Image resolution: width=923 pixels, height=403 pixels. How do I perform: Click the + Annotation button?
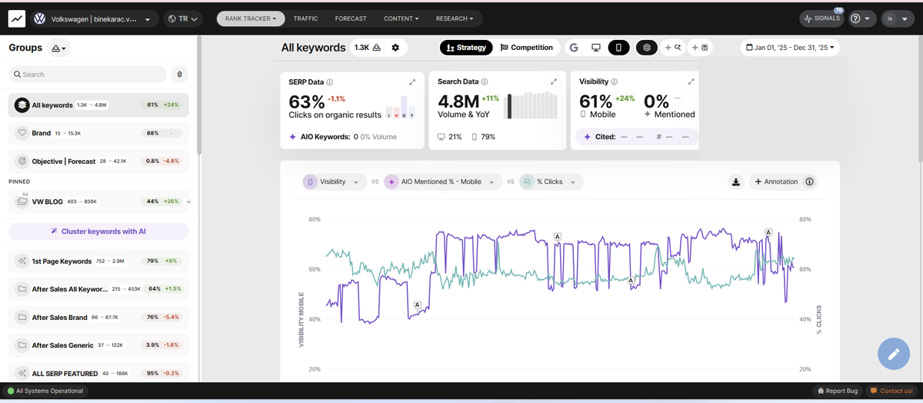[776, 182]
